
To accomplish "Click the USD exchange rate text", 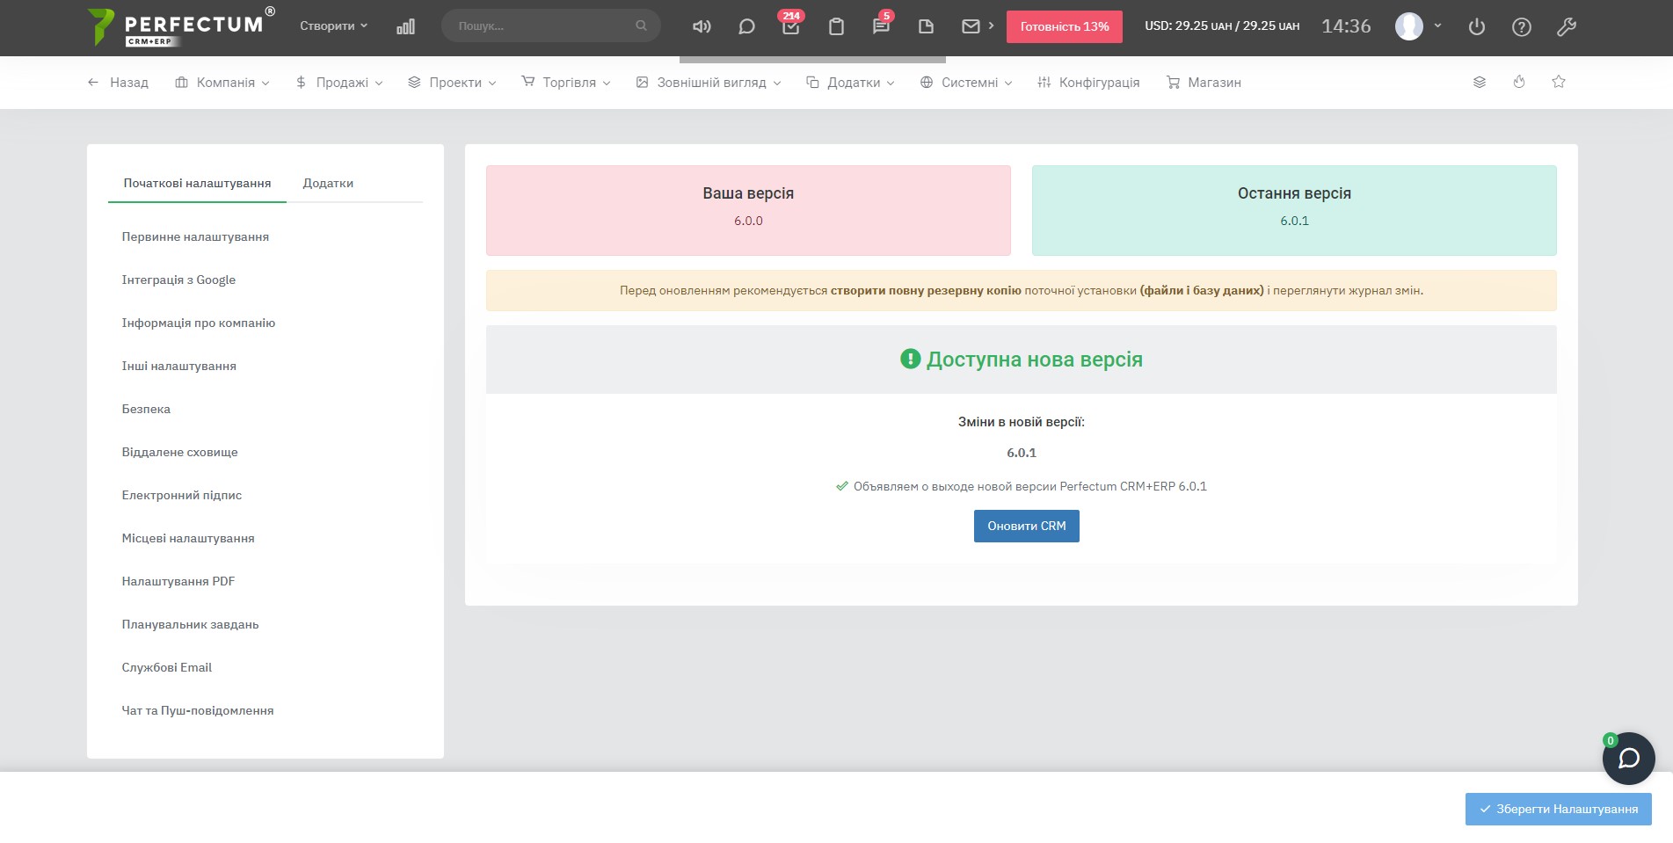I will click(x=1222, y=25).
